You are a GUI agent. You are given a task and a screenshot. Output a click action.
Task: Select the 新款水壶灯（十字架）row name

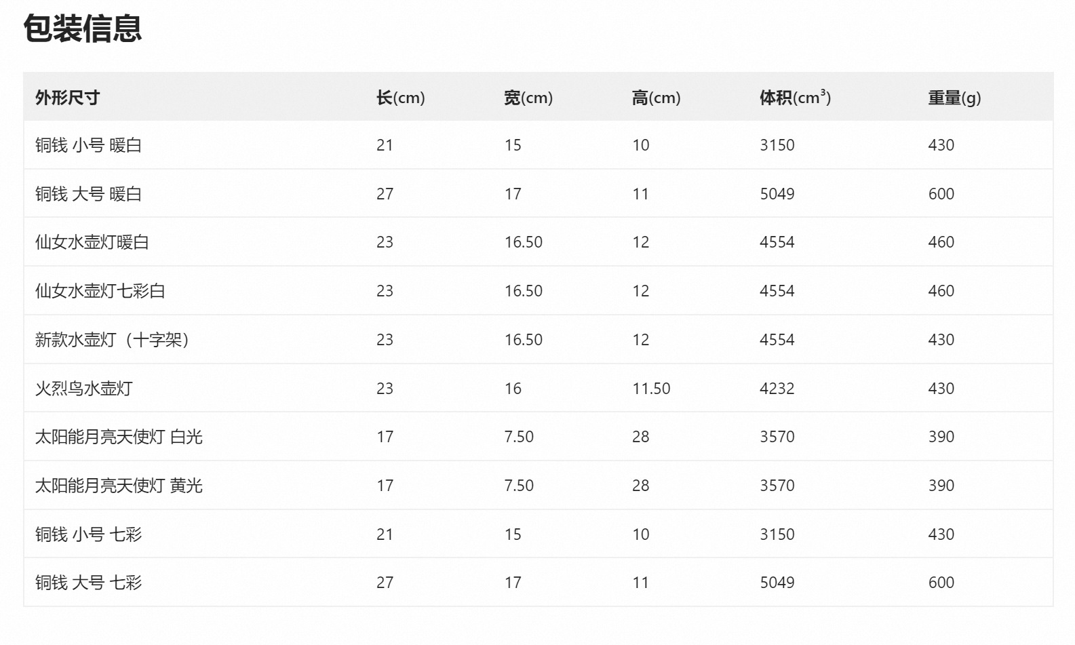(x=112, y=340)
